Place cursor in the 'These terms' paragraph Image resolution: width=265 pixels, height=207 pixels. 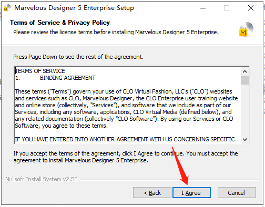[x=126, y=108]
